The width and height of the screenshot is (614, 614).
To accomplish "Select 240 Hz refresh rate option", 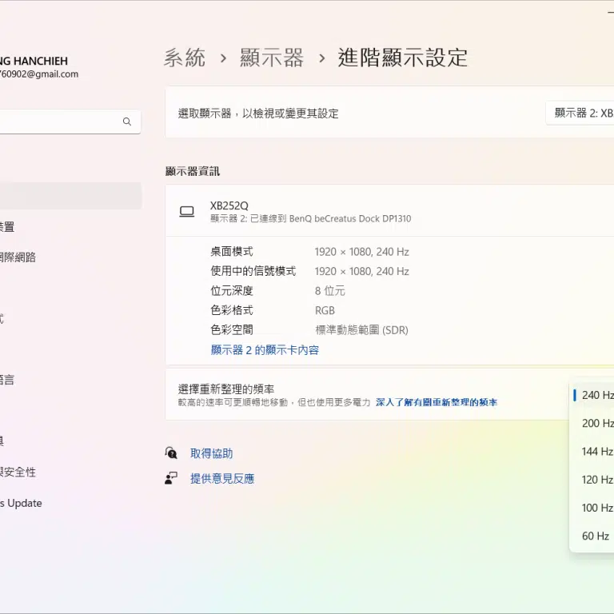I will (596, 395).
